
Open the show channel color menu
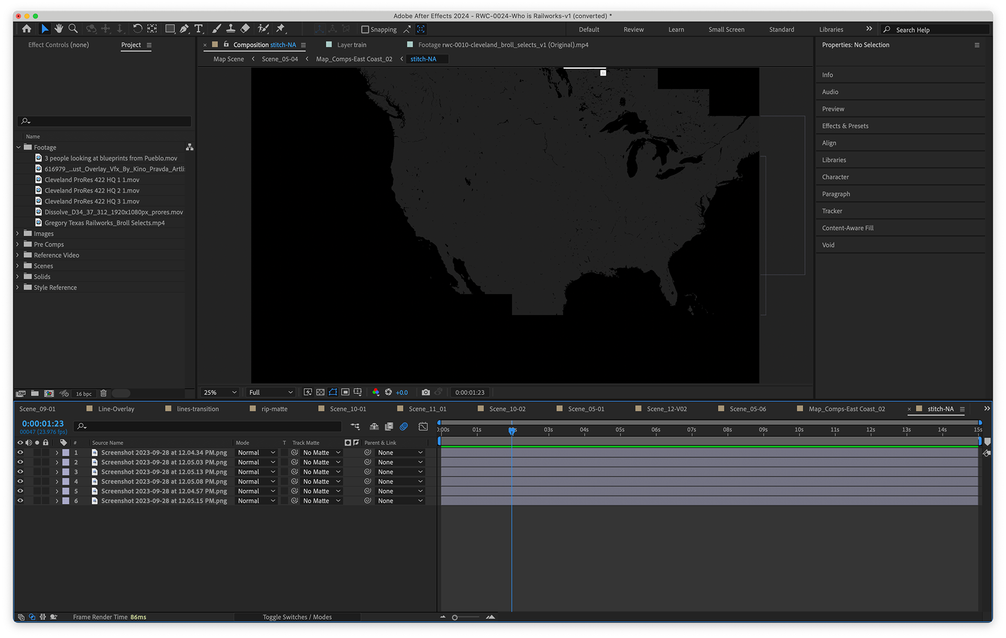(376, 392)
